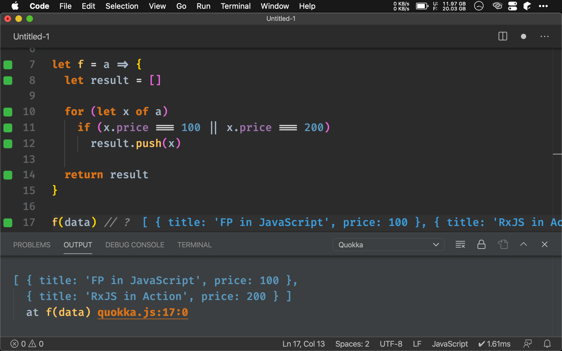Viewport: 562px width, 351px height.
Task: Click 'let result = []' code line
Action: tap(113, 80)
